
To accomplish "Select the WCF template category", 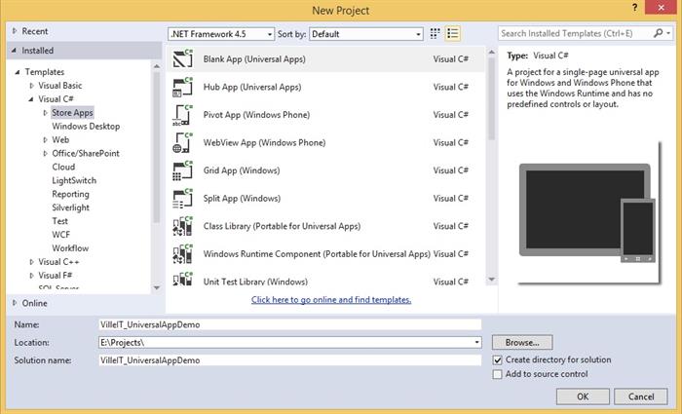I will (60, 235).
